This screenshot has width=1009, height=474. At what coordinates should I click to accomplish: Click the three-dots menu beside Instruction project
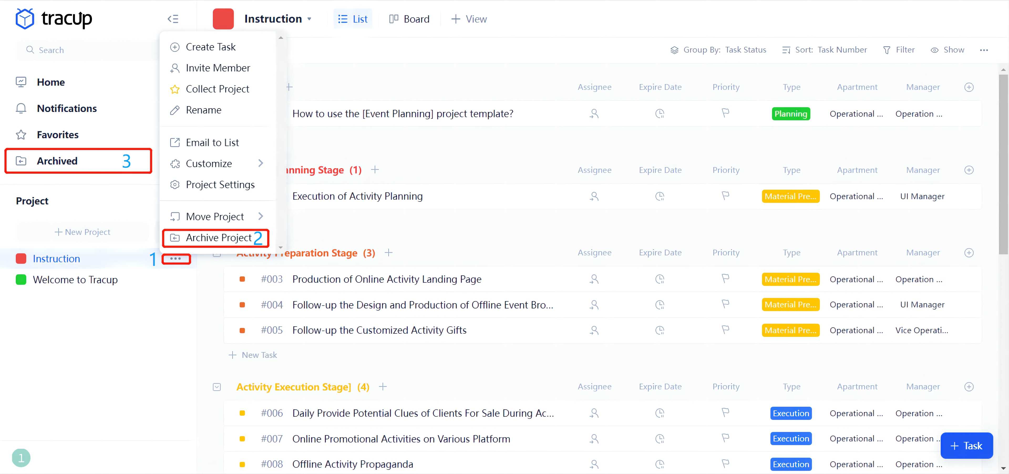[176, 259]
